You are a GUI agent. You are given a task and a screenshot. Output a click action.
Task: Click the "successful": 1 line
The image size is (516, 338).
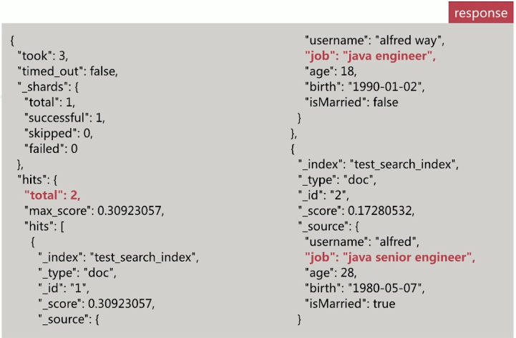[65, 118]
